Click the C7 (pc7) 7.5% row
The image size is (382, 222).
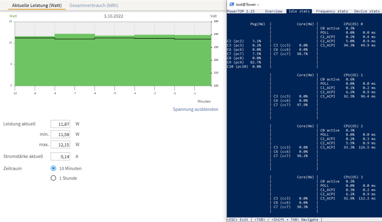click(x=244, y=54)
